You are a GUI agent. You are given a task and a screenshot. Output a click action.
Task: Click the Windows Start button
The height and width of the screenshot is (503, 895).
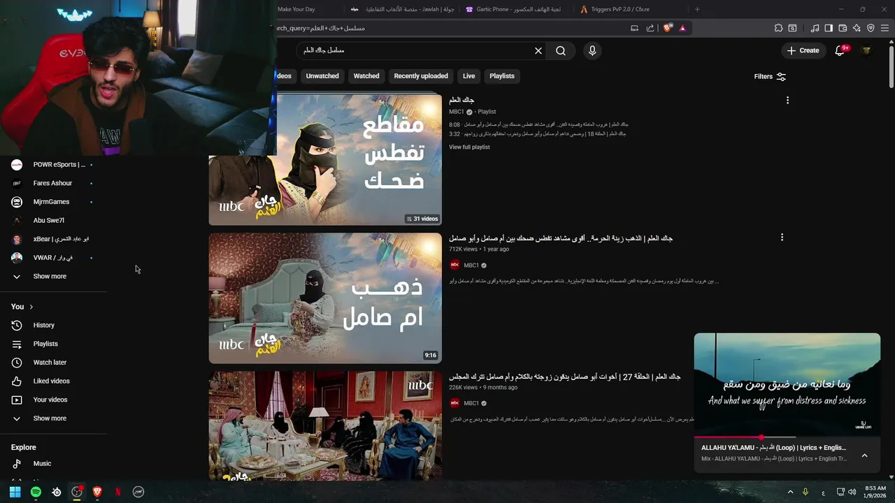coord(15,492)
